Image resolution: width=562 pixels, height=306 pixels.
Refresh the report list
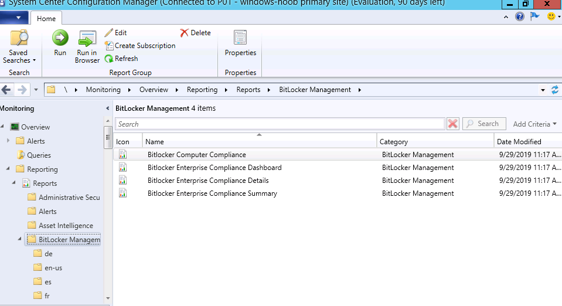pyautogui.click(x=121, y=59)
